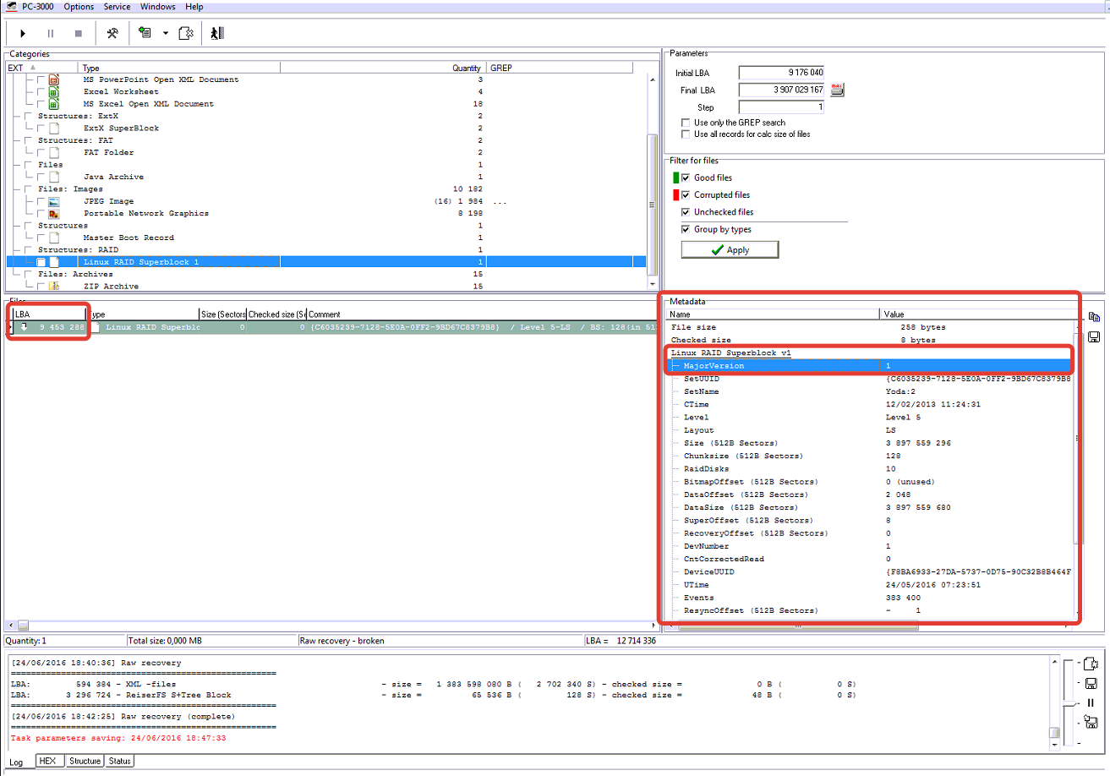Image resolution: width=1110 pixels, height=776 pixels.
Task: Click the PC-3000 application logo icon
Action: (11, 6)
